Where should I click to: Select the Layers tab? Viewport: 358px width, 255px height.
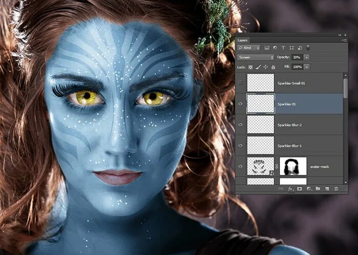(242, 40)
